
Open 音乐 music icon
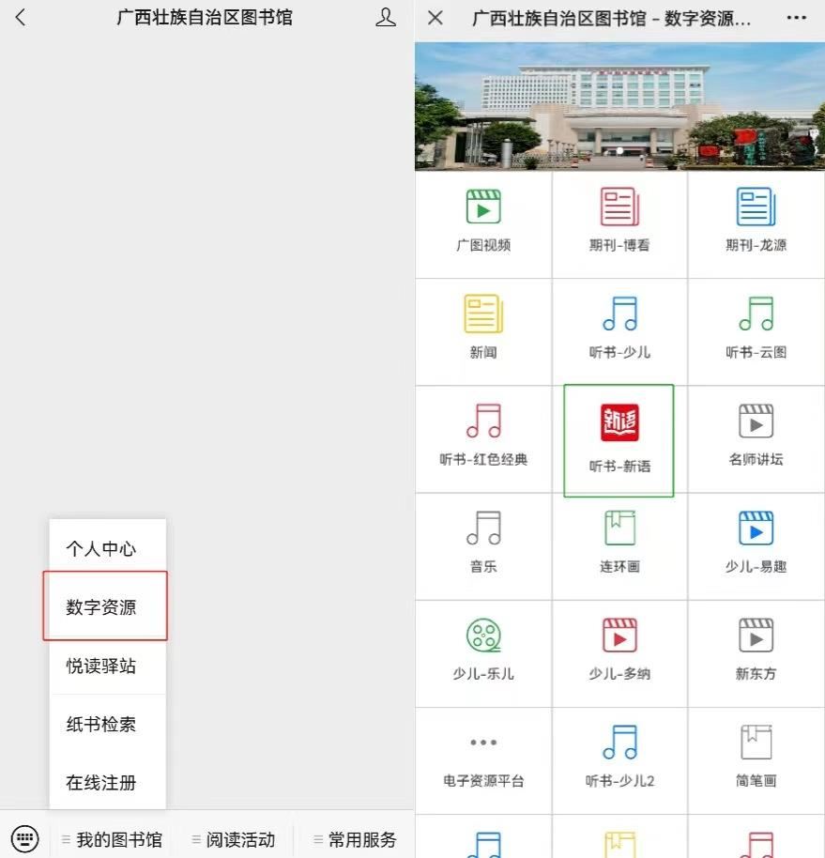click(x=483, y=529)
